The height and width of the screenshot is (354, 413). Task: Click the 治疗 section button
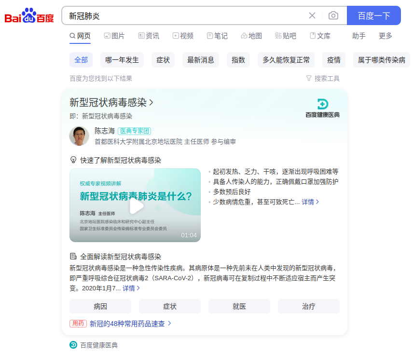(308, 306)
